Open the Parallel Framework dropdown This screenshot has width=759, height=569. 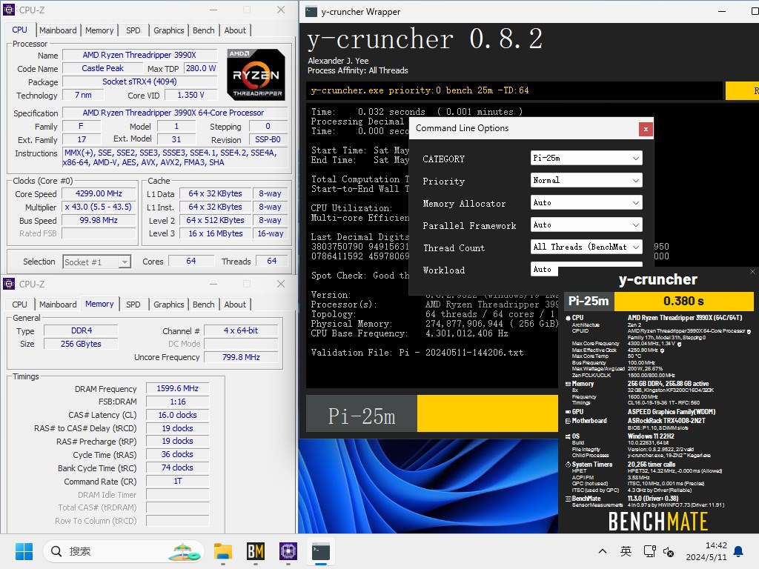[x=586, y=225]
